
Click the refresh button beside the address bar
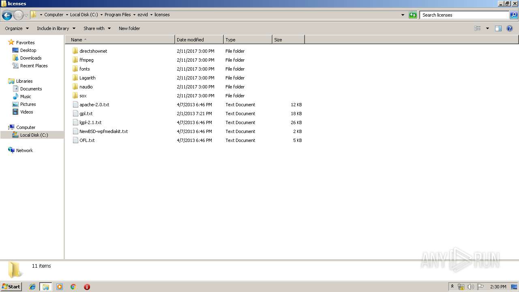point(413,15)
